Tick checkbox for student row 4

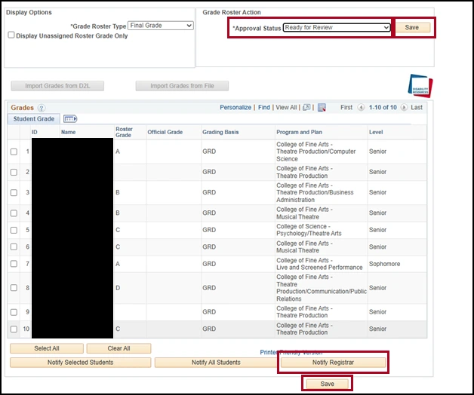(x=14, y=213)
